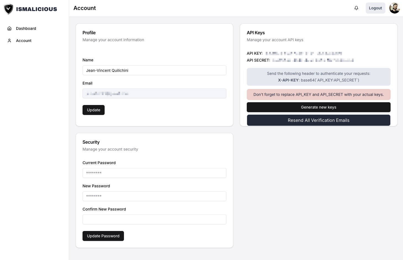
Task: Open Dashboard from the sidebar menu
Action: [x=26, y=28]
